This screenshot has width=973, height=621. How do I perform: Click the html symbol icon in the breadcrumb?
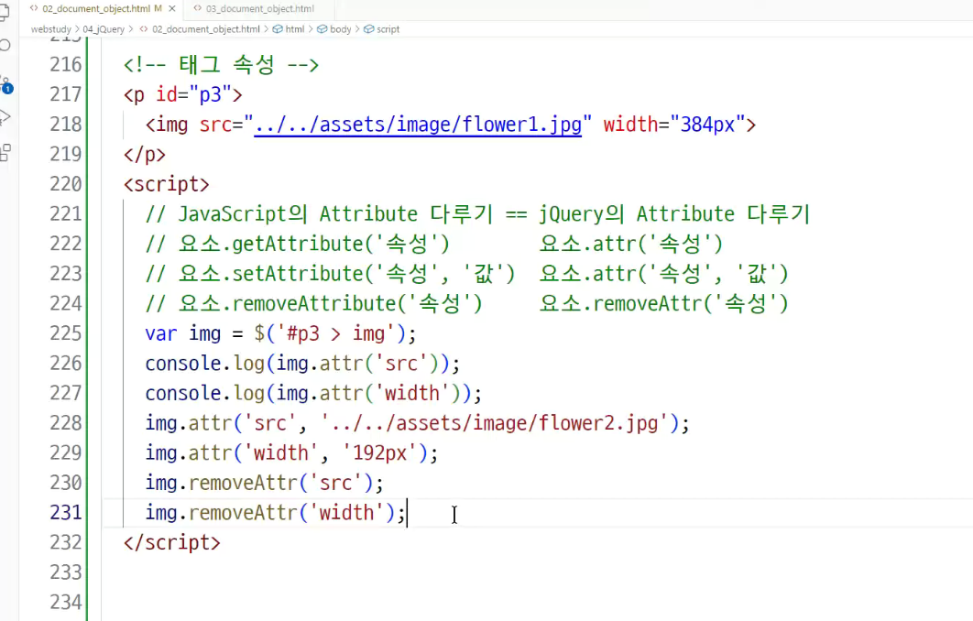click(278, 29)
